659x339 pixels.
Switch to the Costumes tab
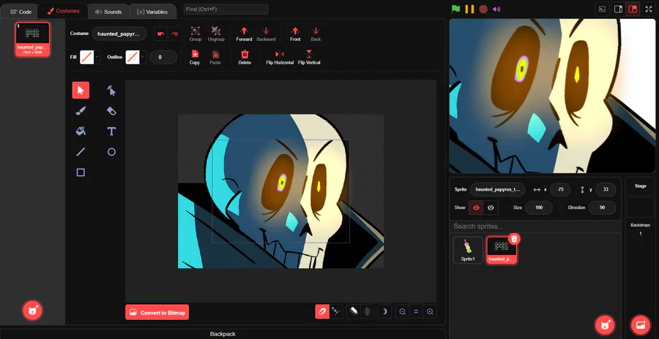(63, 11)
